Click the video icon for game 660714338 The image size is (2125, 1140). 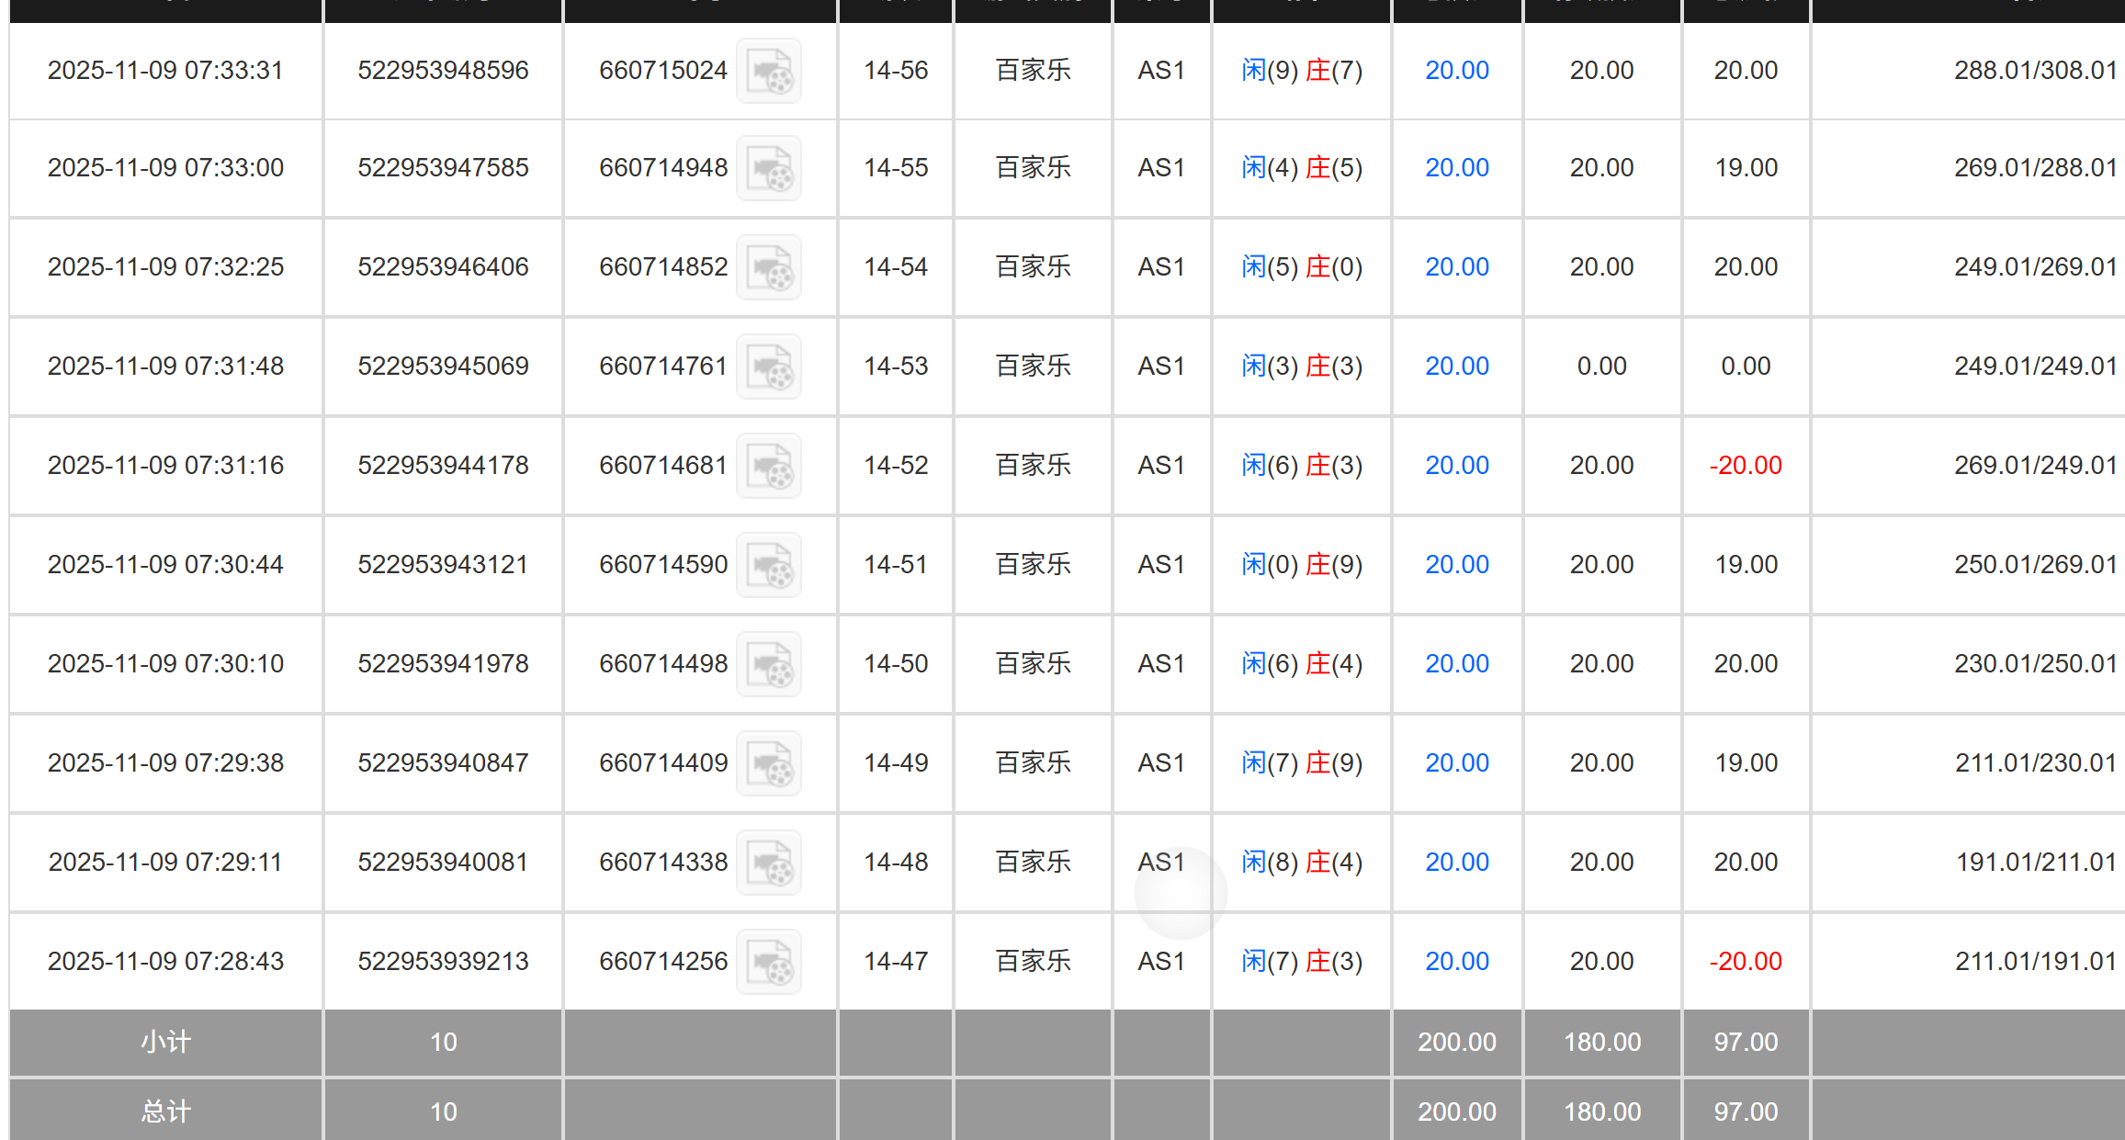point(768,862)
